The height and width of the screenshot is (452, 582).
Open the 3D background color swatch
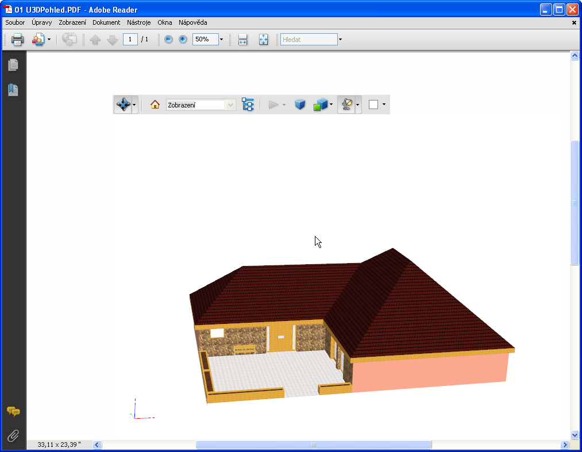click(373, 104)
